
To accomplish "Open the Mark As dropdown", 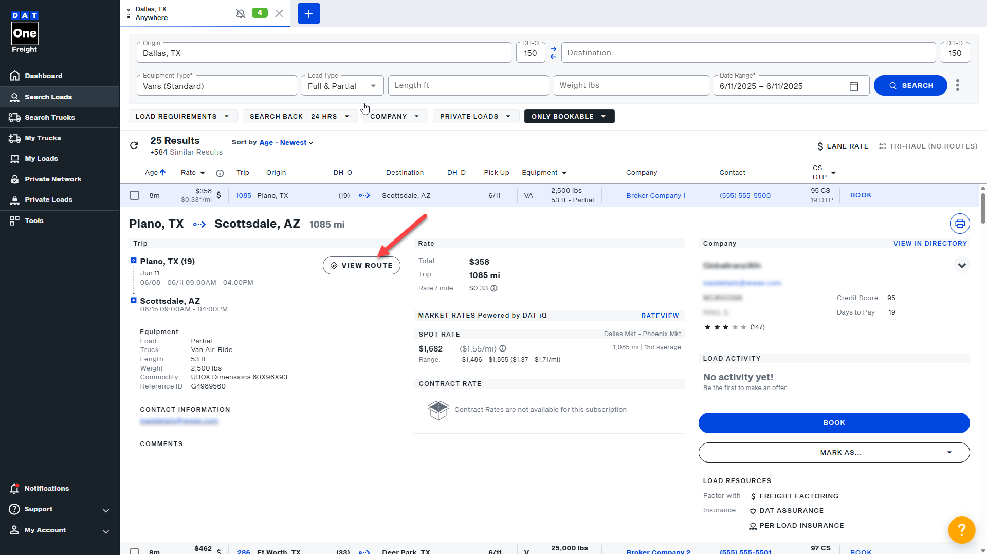I will [x=834, y=453].
